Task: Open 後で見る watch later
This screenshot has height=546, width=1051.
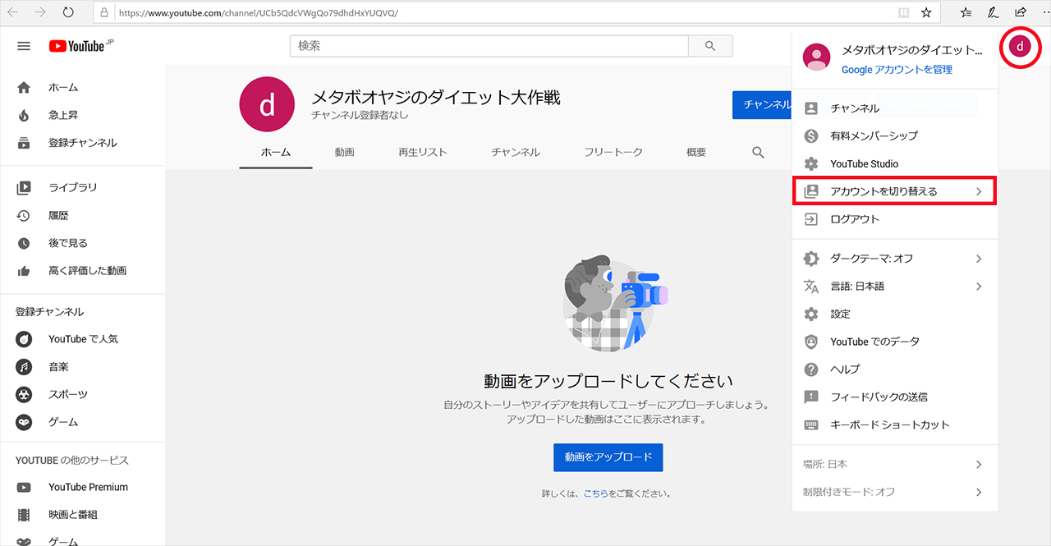Action: [x=82, y=243]
